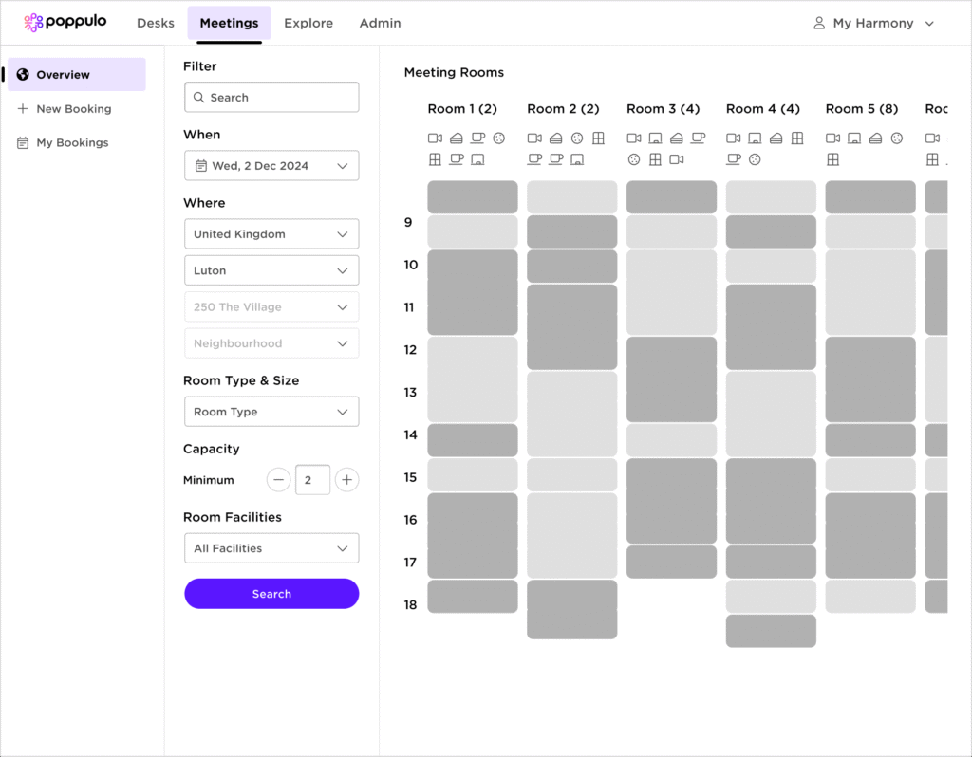Click the cake icon under Room 2
Image resolution: width=972 pixels, height=757 pixels.
coord(555,138)
